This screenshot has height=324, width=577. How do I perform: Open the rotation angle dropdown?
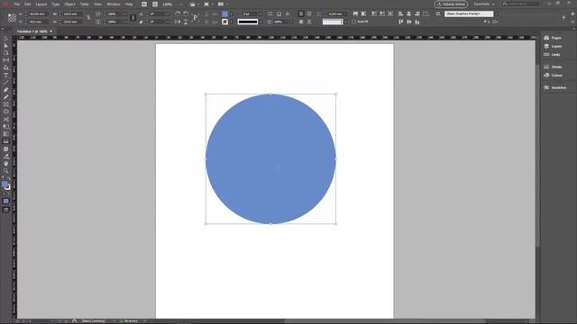pos(168,14)
